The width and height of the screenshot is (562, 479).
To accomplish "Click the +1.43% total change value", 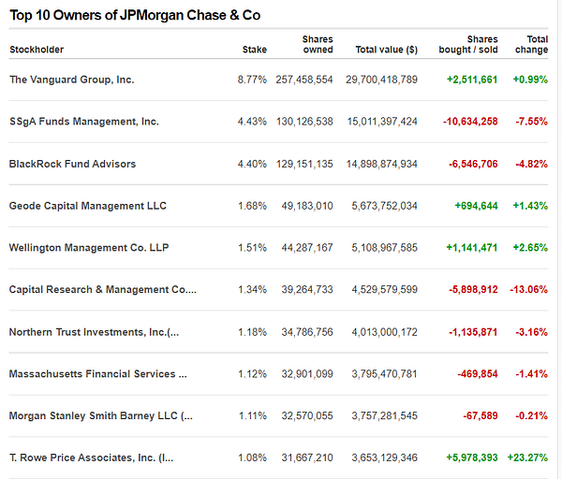I will coord(530,206).
